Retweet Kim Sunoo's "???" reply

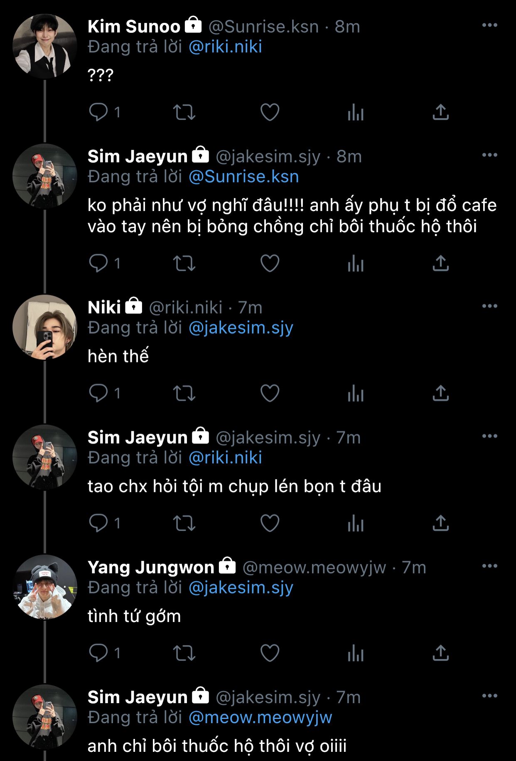[184, 112]
